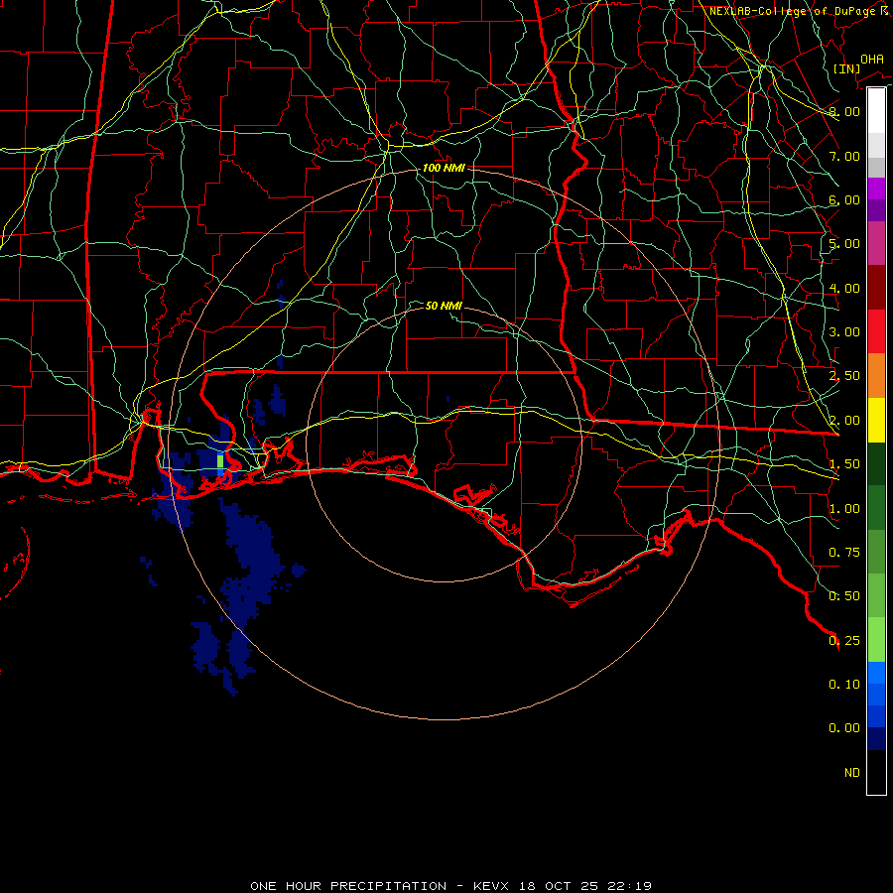Click the 0.25 legend value
Image resolution: width=893 pixels, height=893 pixels.
tap(844, 641)
